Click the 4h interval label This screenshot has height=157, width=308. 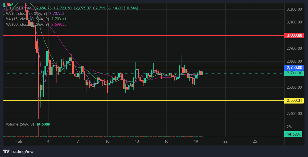[29, 8]
